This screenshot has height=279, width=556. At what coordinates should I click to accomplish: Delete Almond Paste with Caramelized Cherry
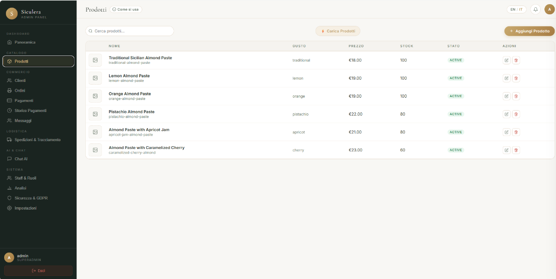pos(516,150)
